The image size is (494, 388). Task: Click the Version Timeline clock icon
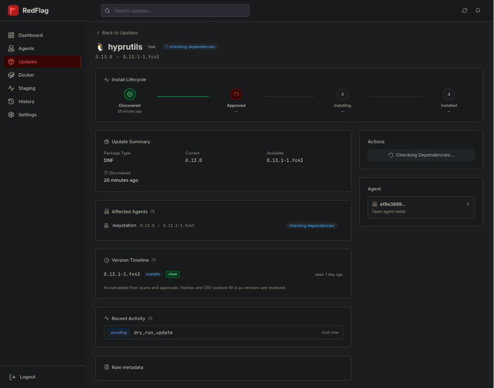coord(107,260)
